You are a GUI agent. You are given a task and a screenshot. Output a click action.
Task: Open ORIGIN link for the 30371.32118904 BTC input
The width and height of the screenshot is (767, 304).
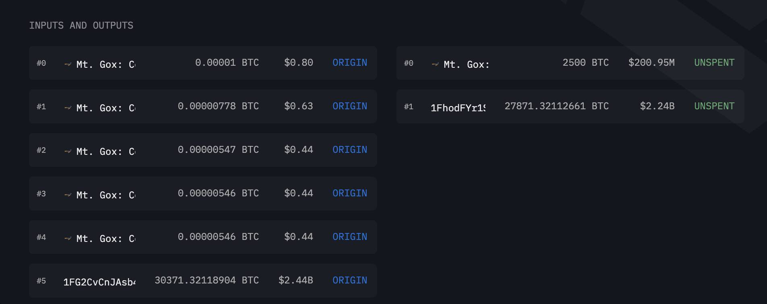350,280
